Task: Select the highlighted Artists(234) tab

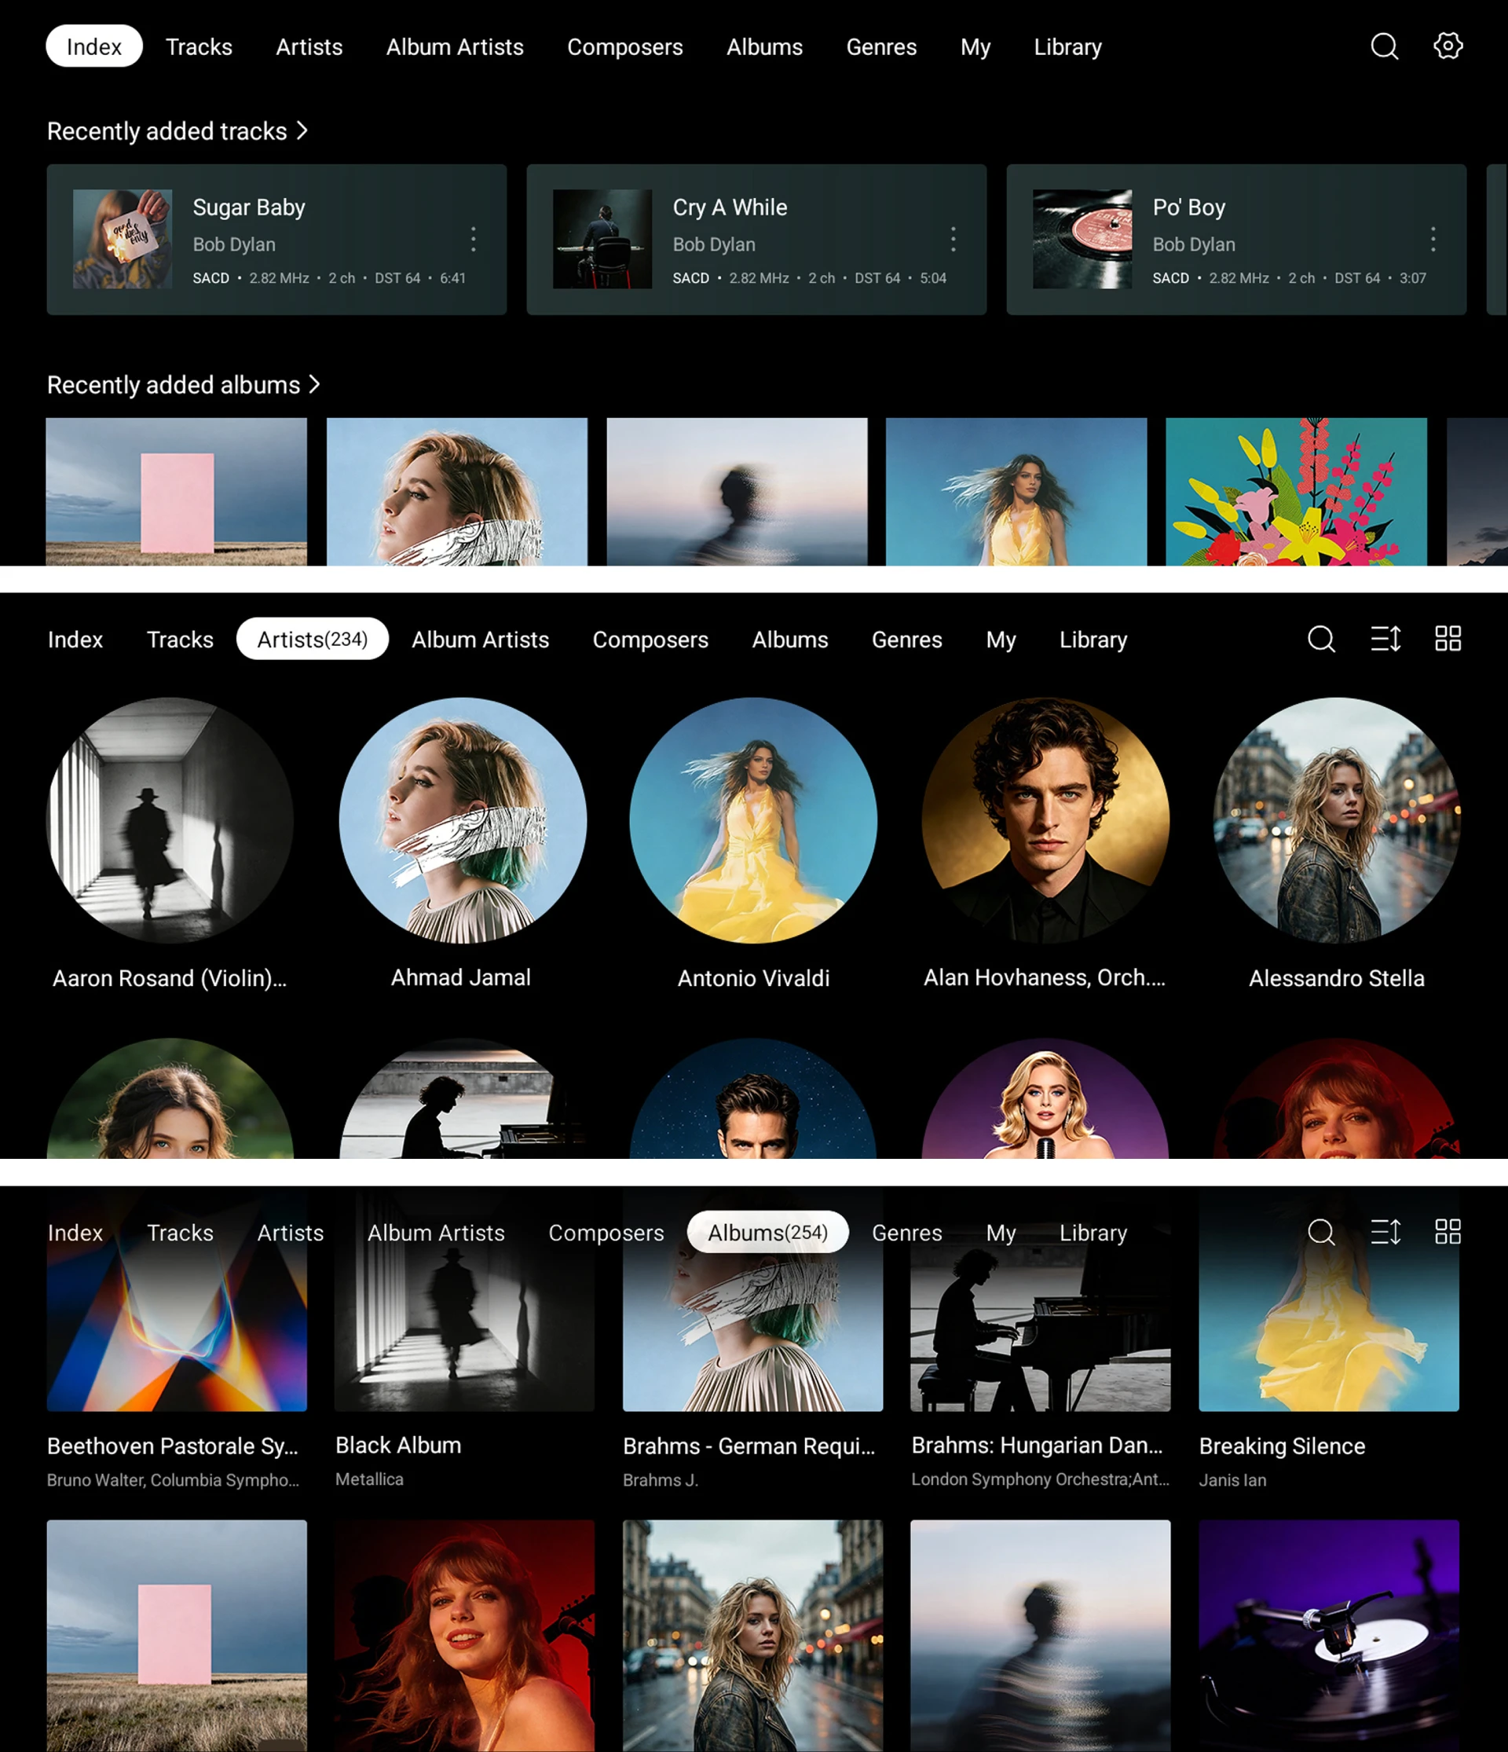Action: click(x=313, y=640)
